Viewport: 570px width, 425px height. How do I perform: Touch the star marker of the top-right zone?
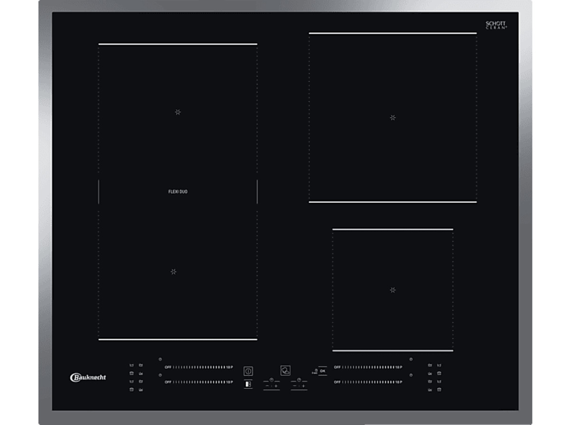pos(392,118)
